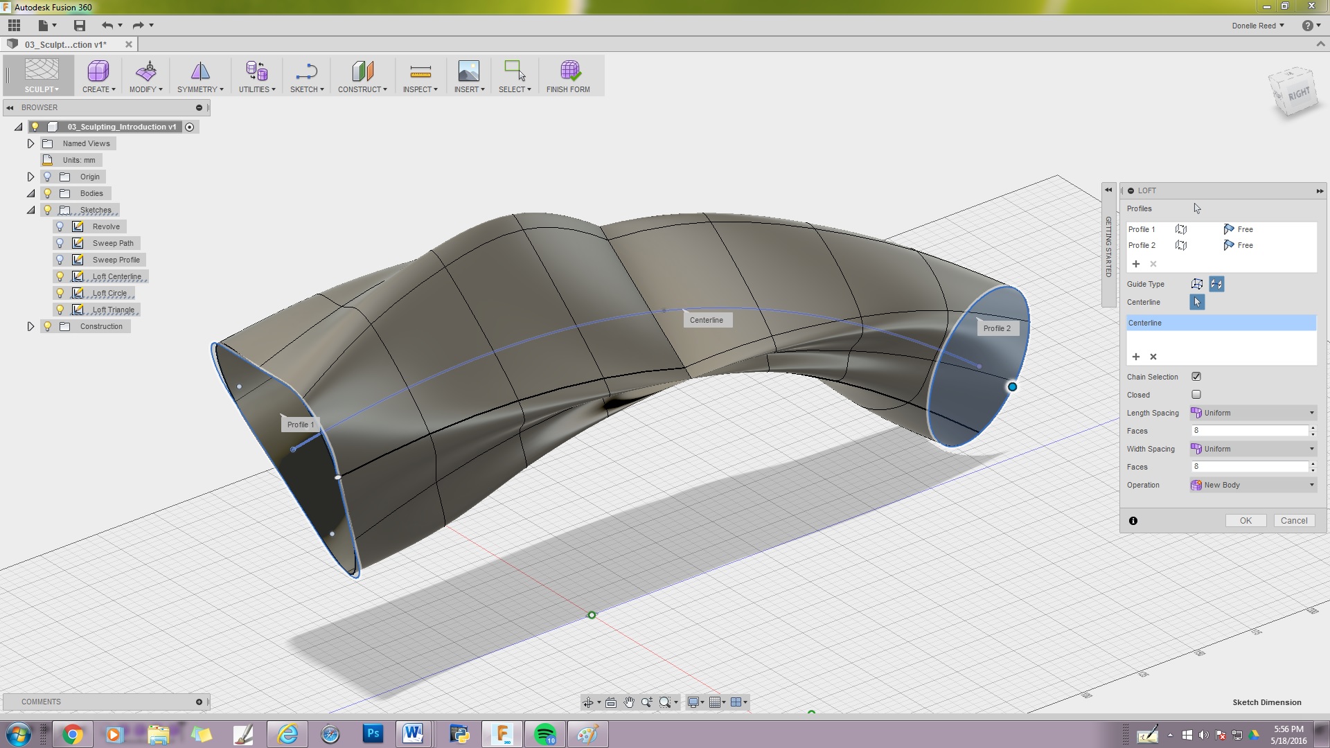Undo the last action
The height and width of the screenshot is (748, 1330).
(107, 26)
